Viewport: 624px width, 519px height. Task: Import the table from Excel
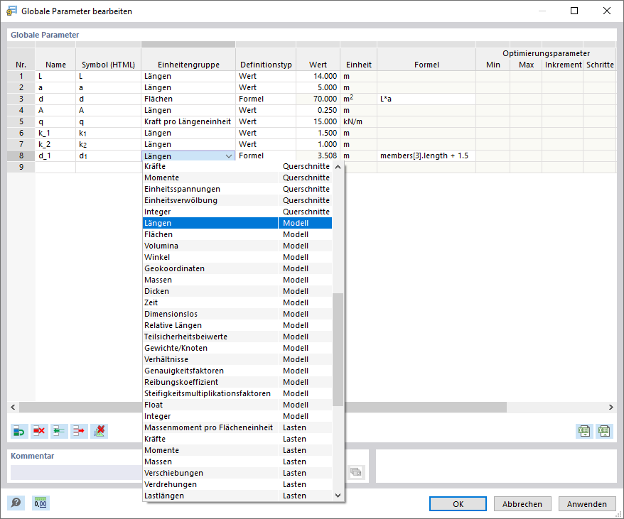tap(604, 431)
